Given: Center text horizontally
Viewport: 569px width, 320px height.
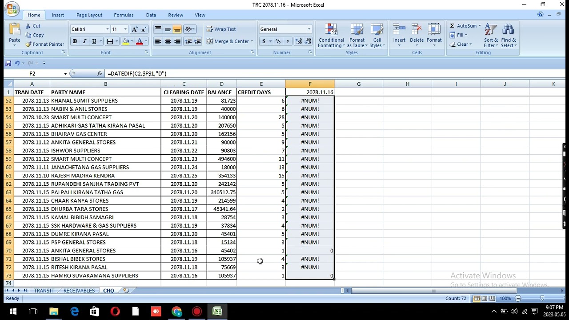Looking at the screenshot, I should [168, 41].
